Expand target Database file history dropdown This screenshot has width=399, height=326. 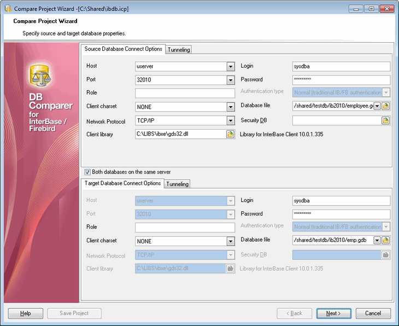pos(377,240)
